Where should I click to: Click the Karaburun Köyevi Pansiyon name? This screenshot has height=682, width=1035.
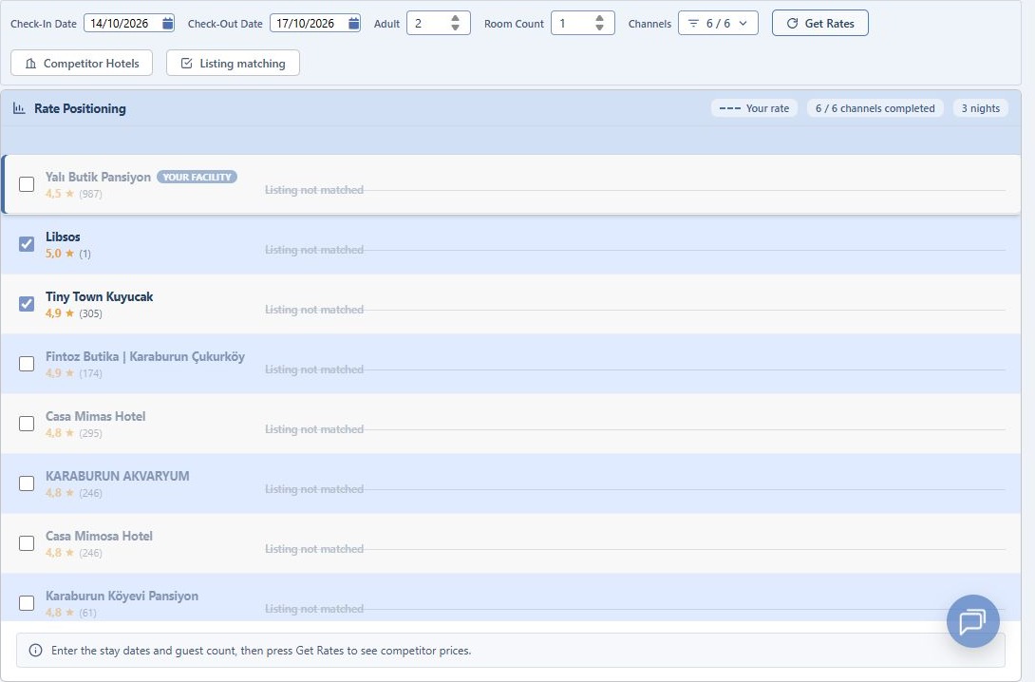(122, 597)
